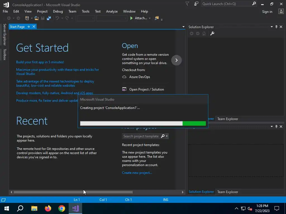Click the horizontal scrollbar right arrow

click(x=183, y=192)
